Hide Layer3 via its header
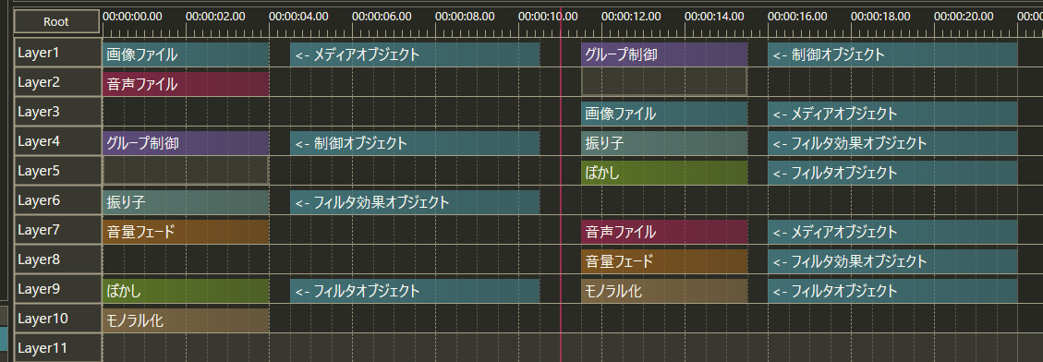Screen dimensions: 1043x362 [58, 112]
